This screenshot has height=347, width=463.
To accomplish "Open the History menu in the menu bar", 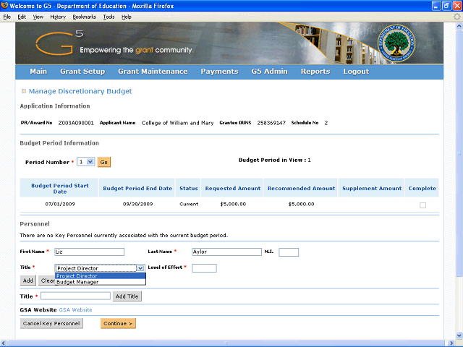I will click(x=58, y=17).
